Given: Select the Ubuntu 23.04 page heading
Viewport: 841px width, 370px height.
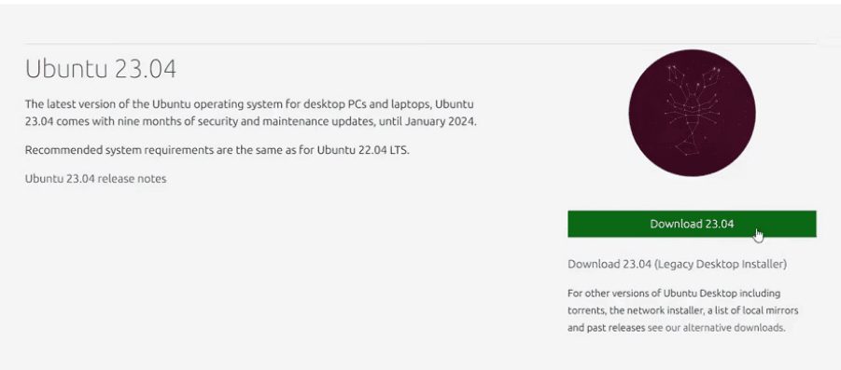Looking at the screenshot, I should pyautogui.click(x=101, y=69).
